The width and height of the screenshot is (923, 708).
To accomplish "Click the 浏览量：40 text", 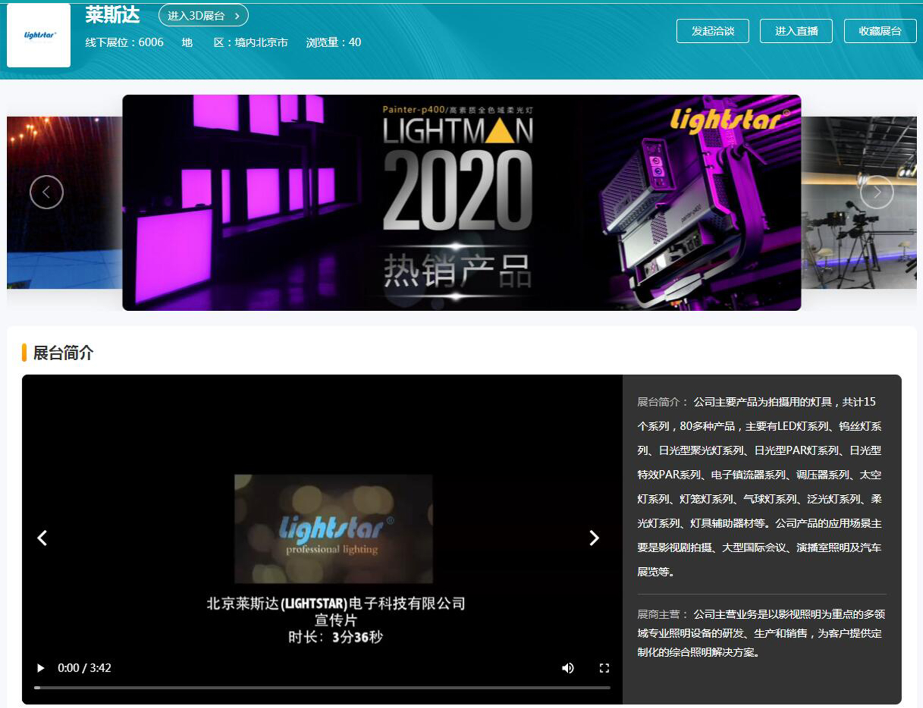I will [334, 42].
